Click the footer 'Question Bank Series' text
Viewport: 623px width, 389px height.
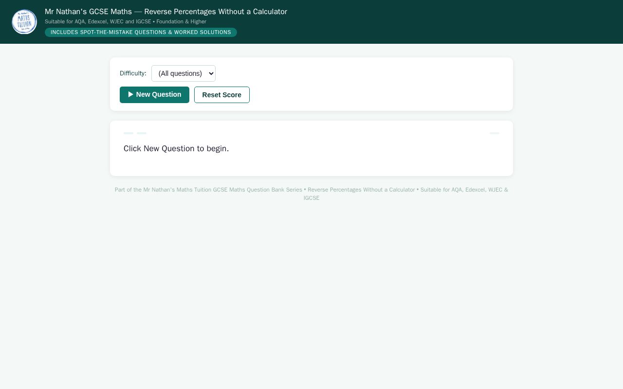point(275,190)
